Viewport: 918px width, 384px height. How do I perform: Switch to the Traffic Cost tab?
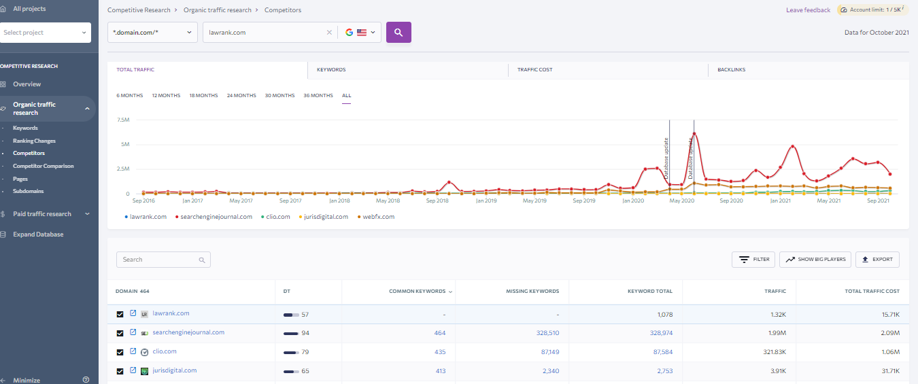coord(608,69)
